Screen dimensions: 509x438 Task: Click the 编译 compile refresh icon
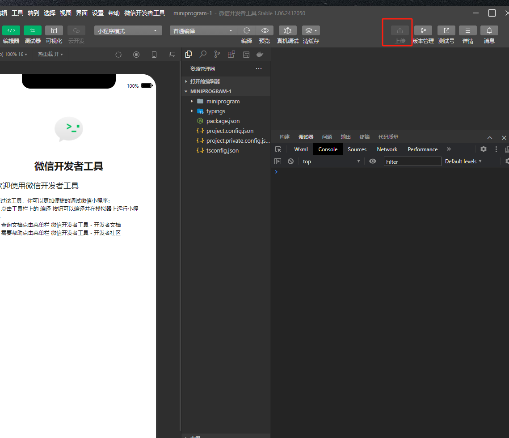pyautogui.click(x=247, y=30)
